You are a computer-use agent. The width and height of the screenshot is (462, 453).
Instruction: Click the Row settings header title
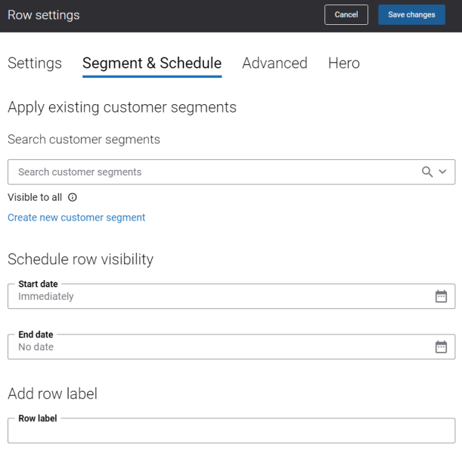44,15
